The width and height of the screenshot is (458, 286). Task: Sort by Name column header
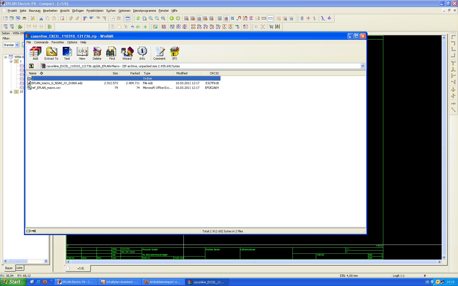coord(62,73)
